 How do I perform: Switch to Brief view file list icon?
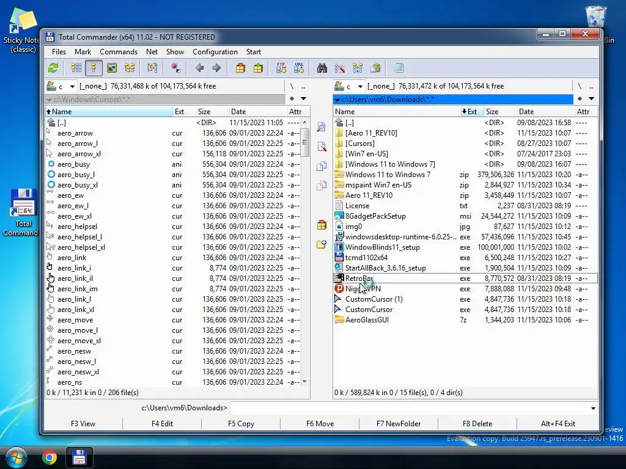pyautogui.click(x=76, y=68)
